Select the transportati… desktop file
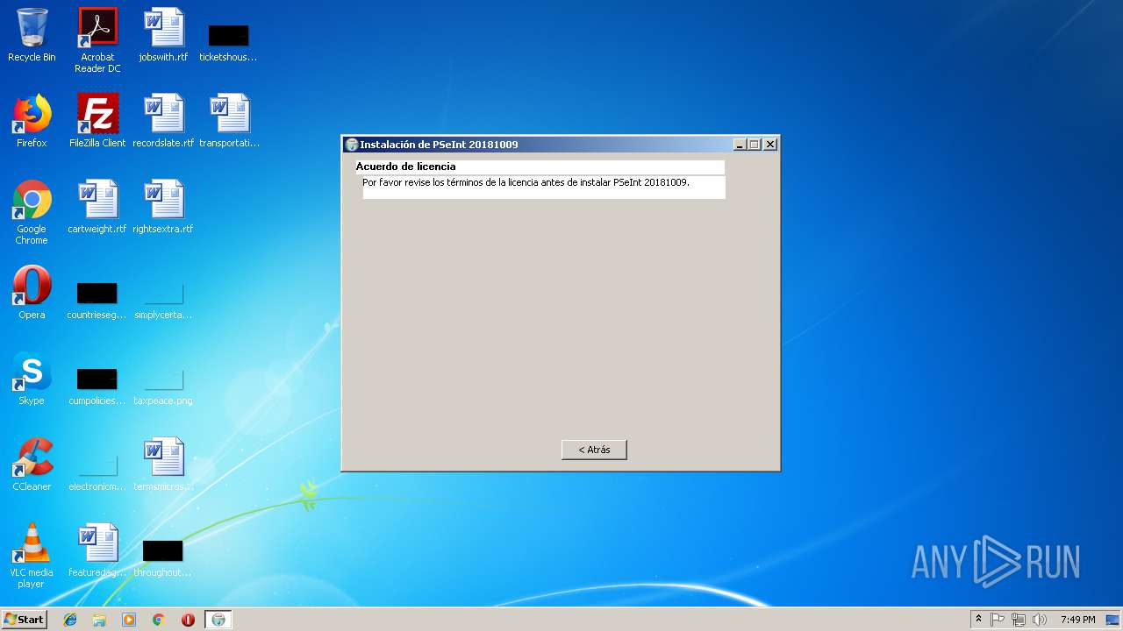Viewport: 1123px width, 631px height. click(x=229, y=122)
